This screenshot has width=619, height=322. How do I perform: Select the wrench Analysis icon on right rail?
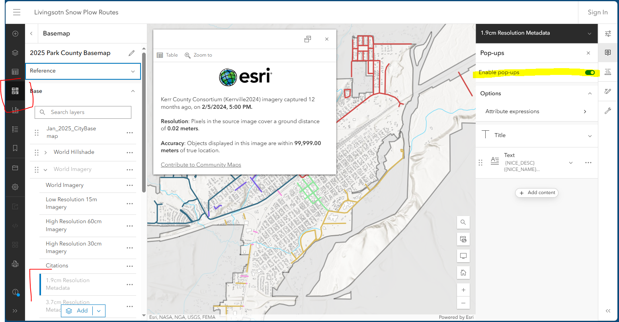point(608,110)
